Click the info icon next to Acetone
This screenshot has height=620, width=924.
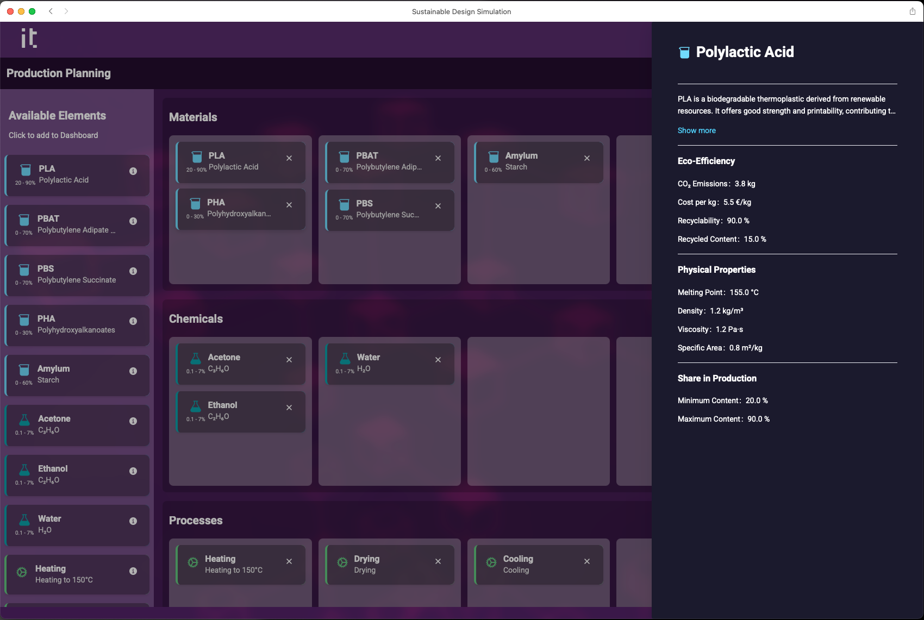pyautogui.click(x=133, y=421)
